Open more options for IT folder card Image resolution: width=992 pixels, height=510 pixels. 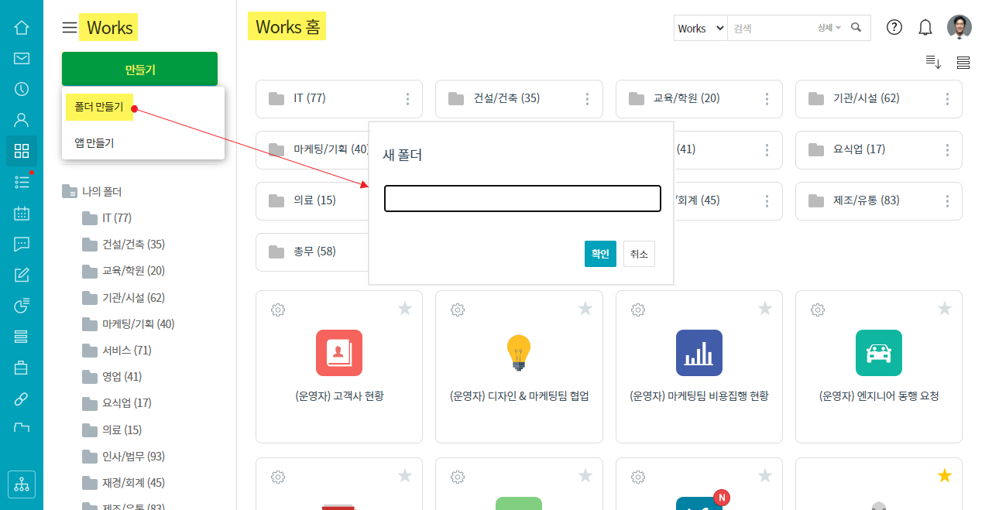click(x=407, y=99)
